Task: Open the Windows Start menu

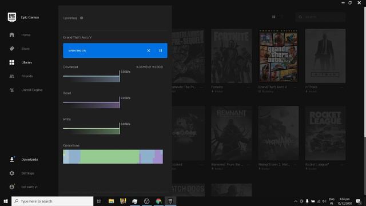Action: [6, 201]
